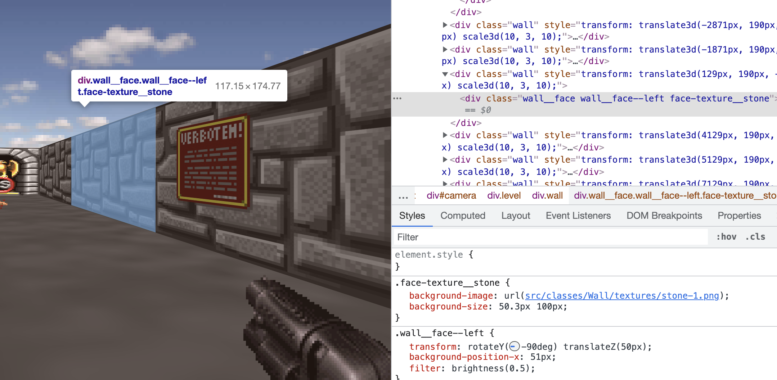Open the rotateY angle editor icon
Image resolution: width=777 pixels, height=380 pixels.
515,347
